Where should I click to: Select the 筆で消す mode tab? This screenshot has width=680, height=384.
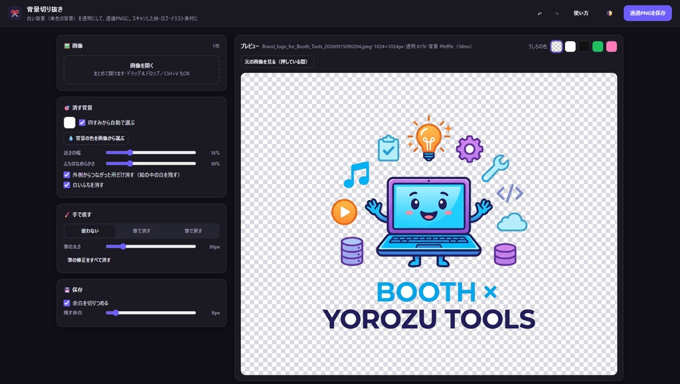tap(141, 231)
